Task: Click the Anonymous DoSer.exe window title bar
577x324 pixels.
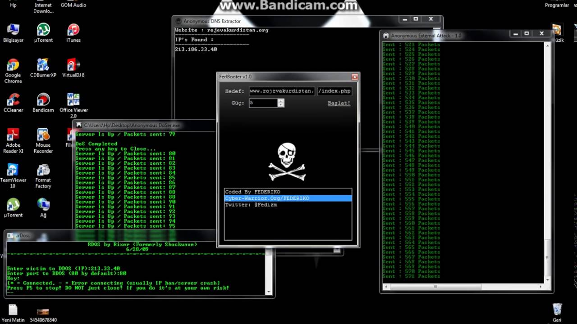Action: [145, 126]
